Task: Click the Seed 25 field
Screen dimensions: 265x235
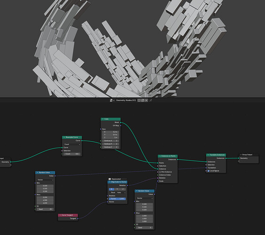Action: point(45,209)
